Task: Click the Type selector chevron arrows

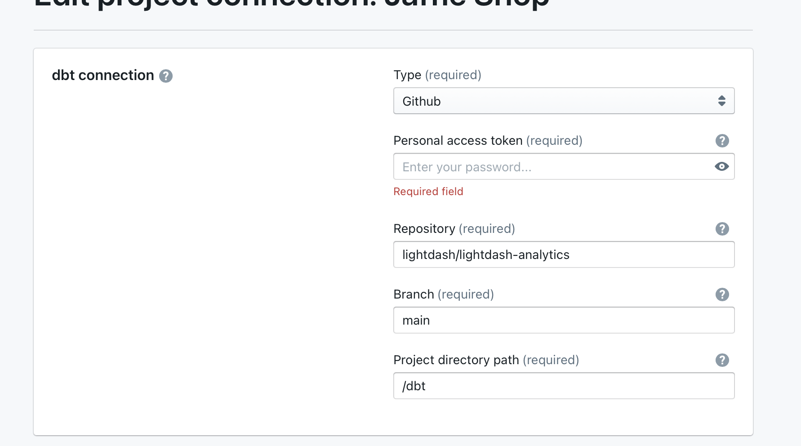Action: (722, 101)
